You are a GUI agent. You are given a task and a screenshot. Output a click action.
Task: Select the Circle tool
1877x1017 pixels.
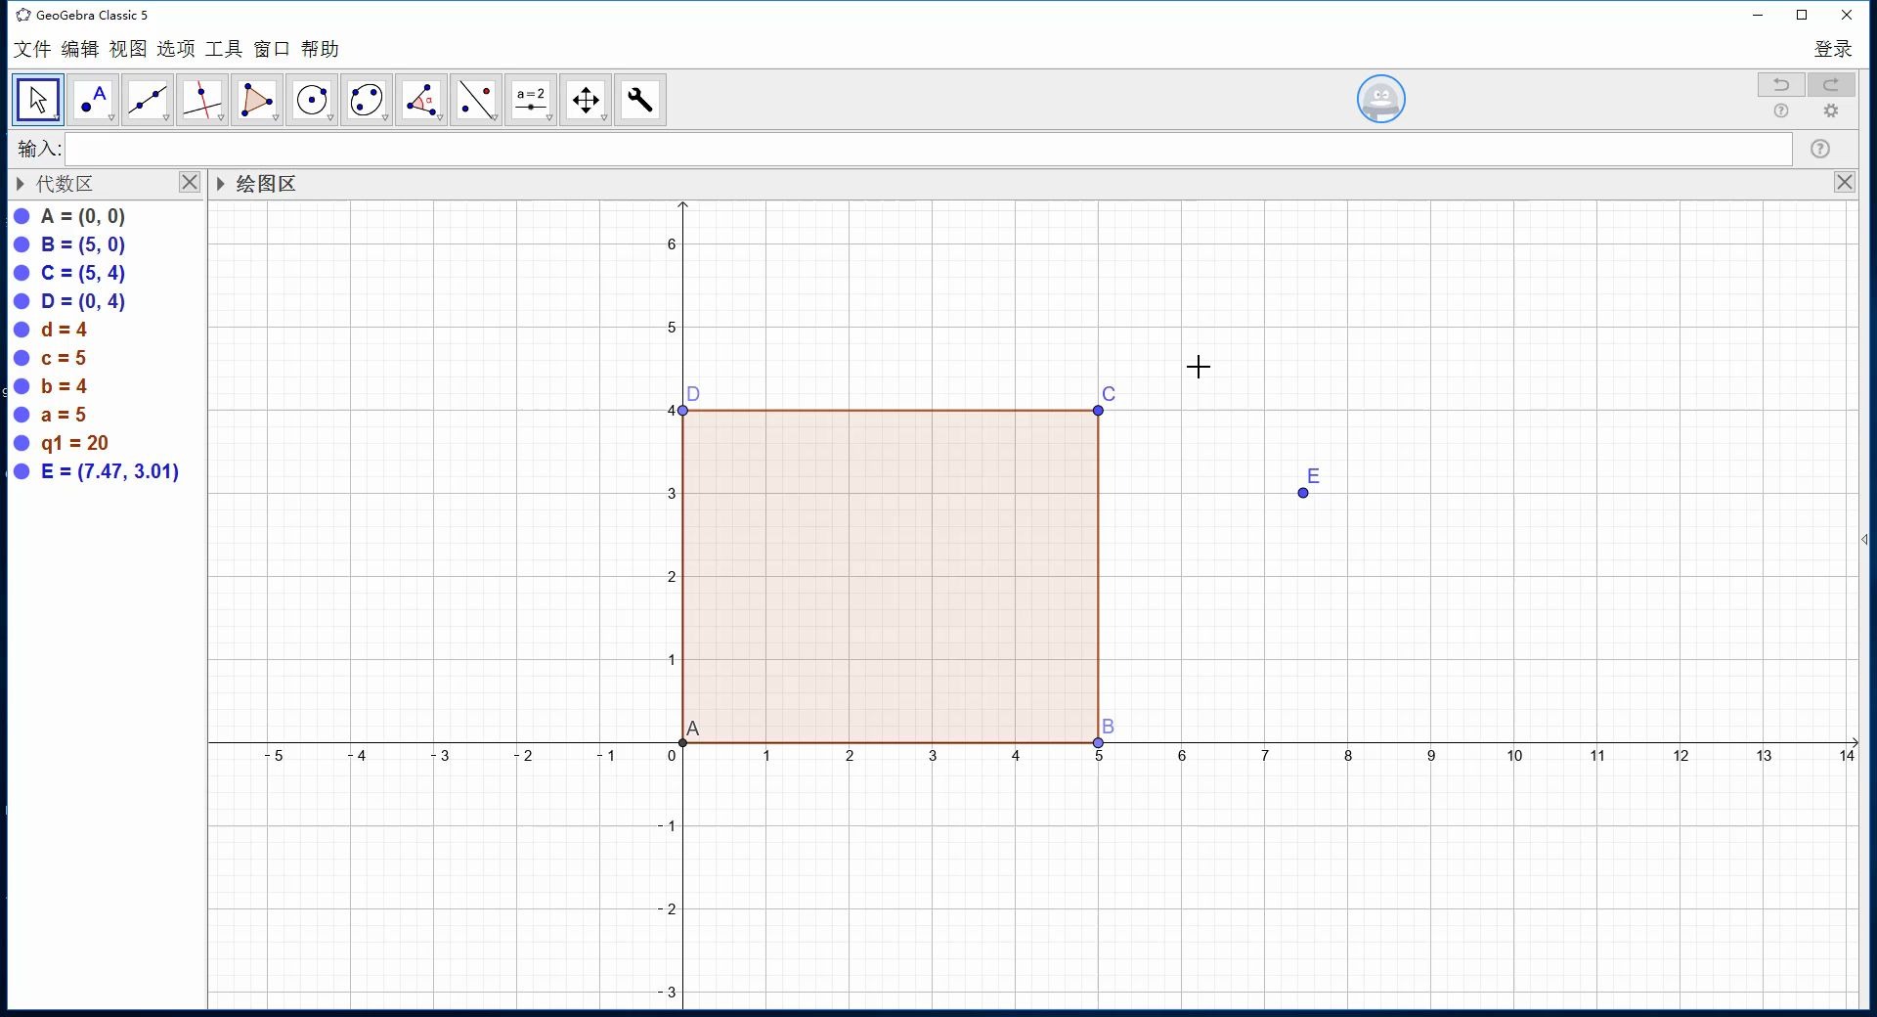[313, 99]
